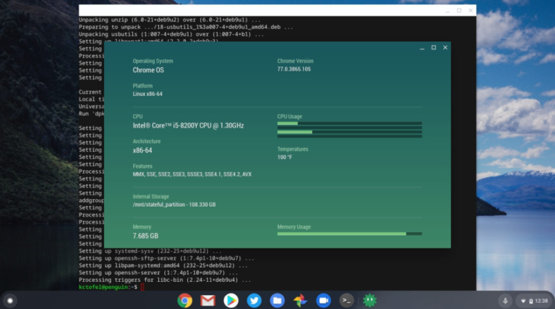Click the Chrome Version 77.0.3865.105 value
Screen dimensions: 555x309
click(x=293, y=69)
